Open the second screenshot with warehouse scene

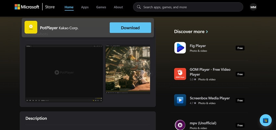(128, 69)
